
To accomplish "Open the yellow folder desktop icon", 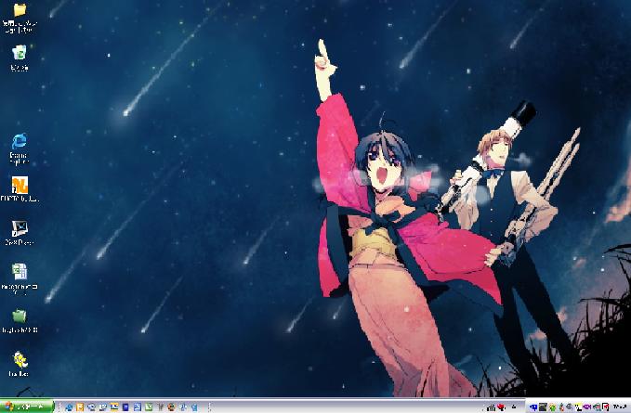I will (x=20, y=10).
